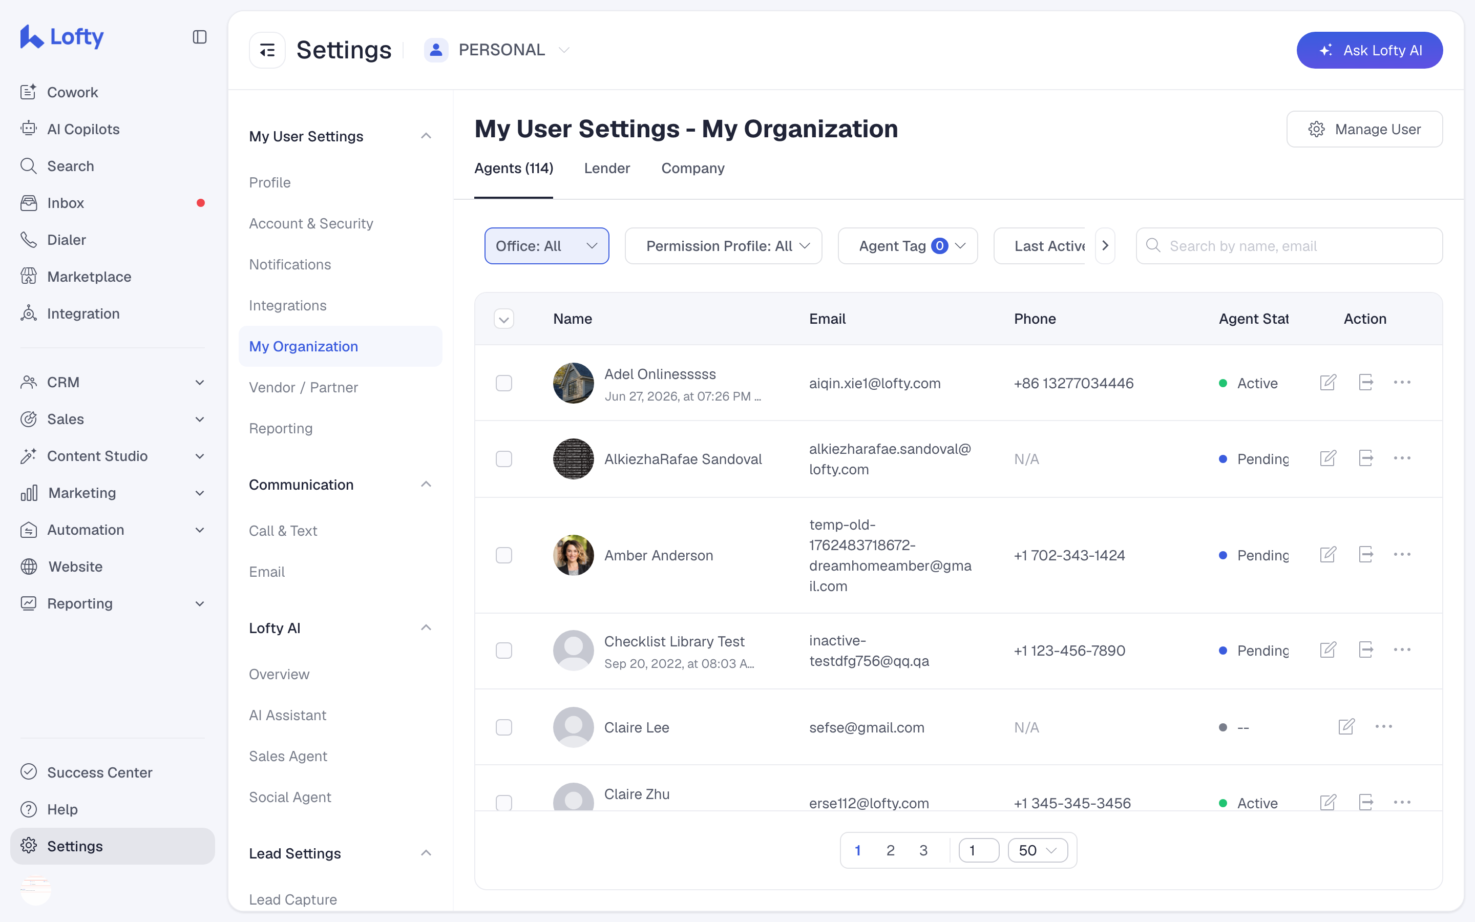Click transfer icon for Amber Anderson
The image size is (1475, 922).
pyautogui.click(x=1366, y=554)
